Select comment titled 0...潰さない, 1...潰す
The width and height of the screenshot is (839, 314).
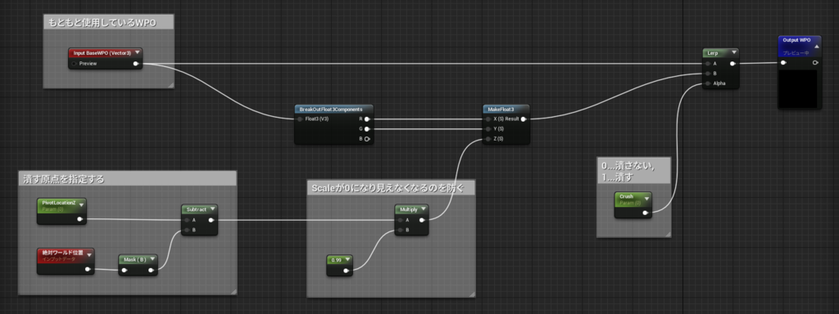point(628,171)
